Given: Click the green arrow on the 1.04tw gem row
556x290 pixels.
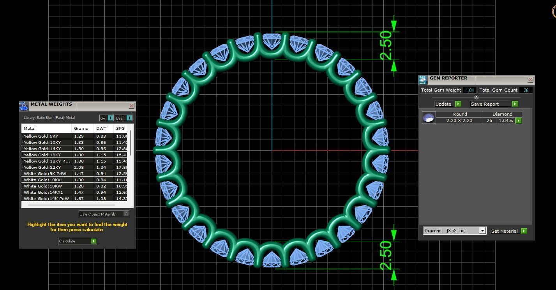Looking at the screenshot, I should tap(519, 121).
